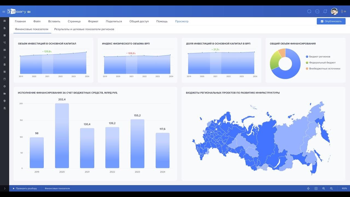Click the 2020 bar labeled 202,4
Viewport: 350px width, 197px height.
tap(62, 136)
